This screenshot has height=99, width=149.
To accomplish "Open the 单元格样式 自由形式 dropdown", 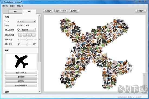I will click(x=26, y=30).
